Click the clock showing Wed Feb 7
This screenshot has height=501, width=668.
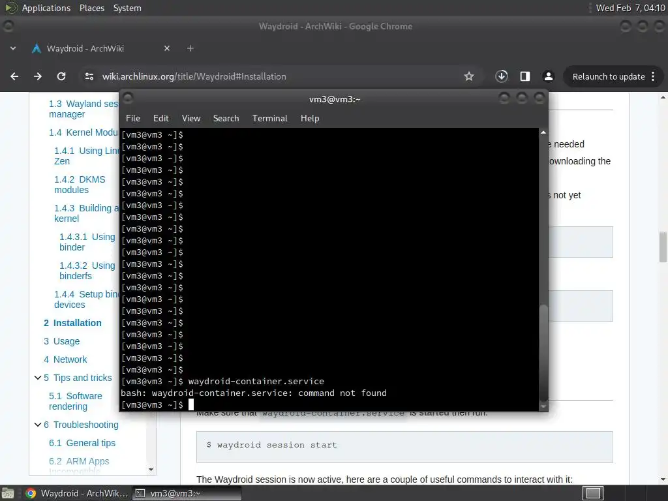click(x=630, y=8)
